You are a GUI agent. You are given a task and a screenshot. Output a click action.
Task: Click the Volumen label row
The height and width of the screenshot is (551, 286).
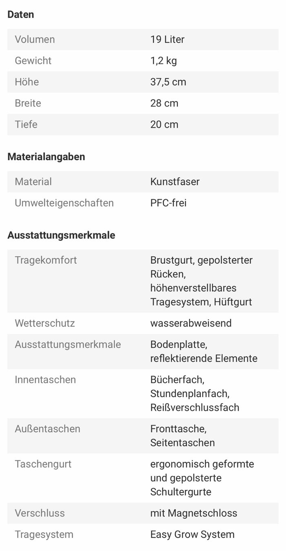coord(143,40)
